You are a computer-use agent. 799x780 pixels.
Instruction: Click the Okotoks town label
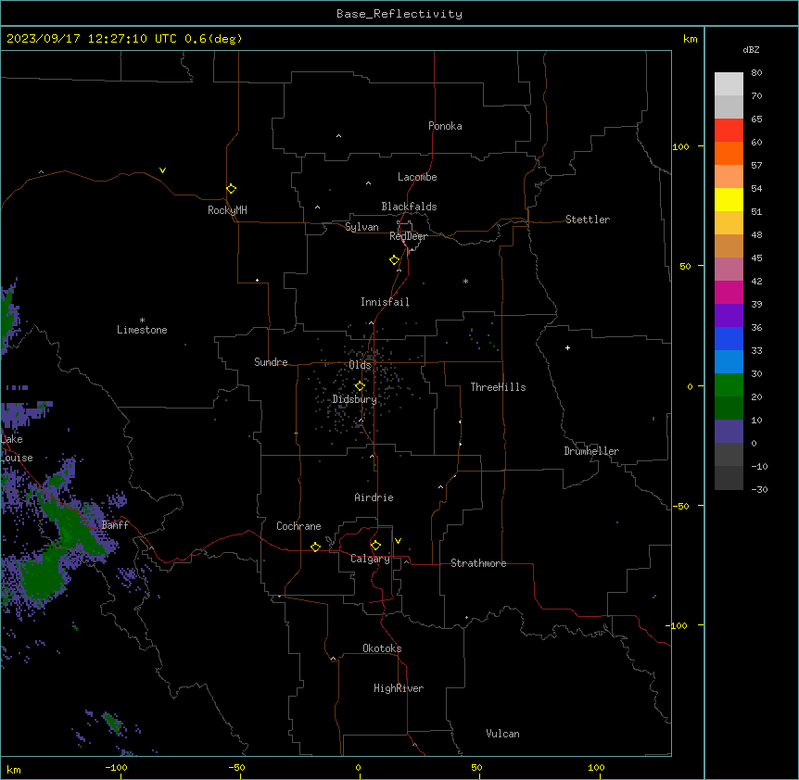[x=382, y=648]
